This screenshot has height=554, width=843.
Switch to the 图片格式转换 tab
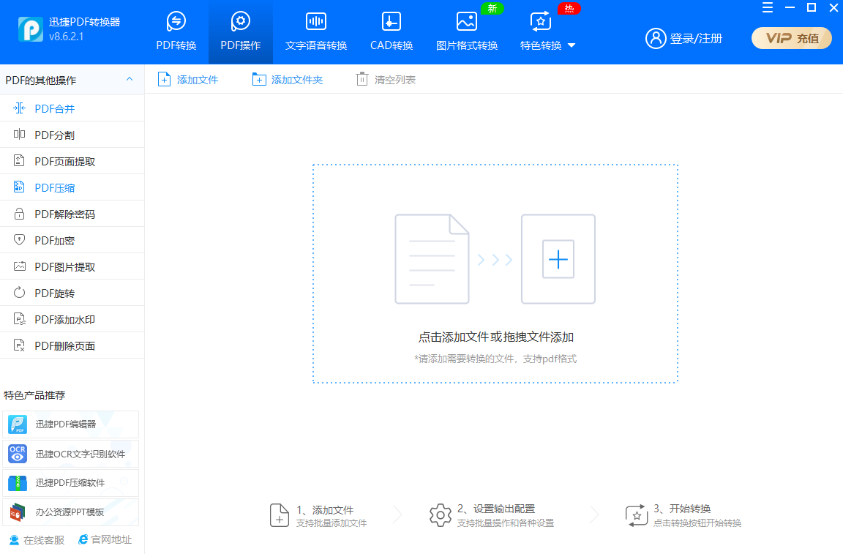467,32
